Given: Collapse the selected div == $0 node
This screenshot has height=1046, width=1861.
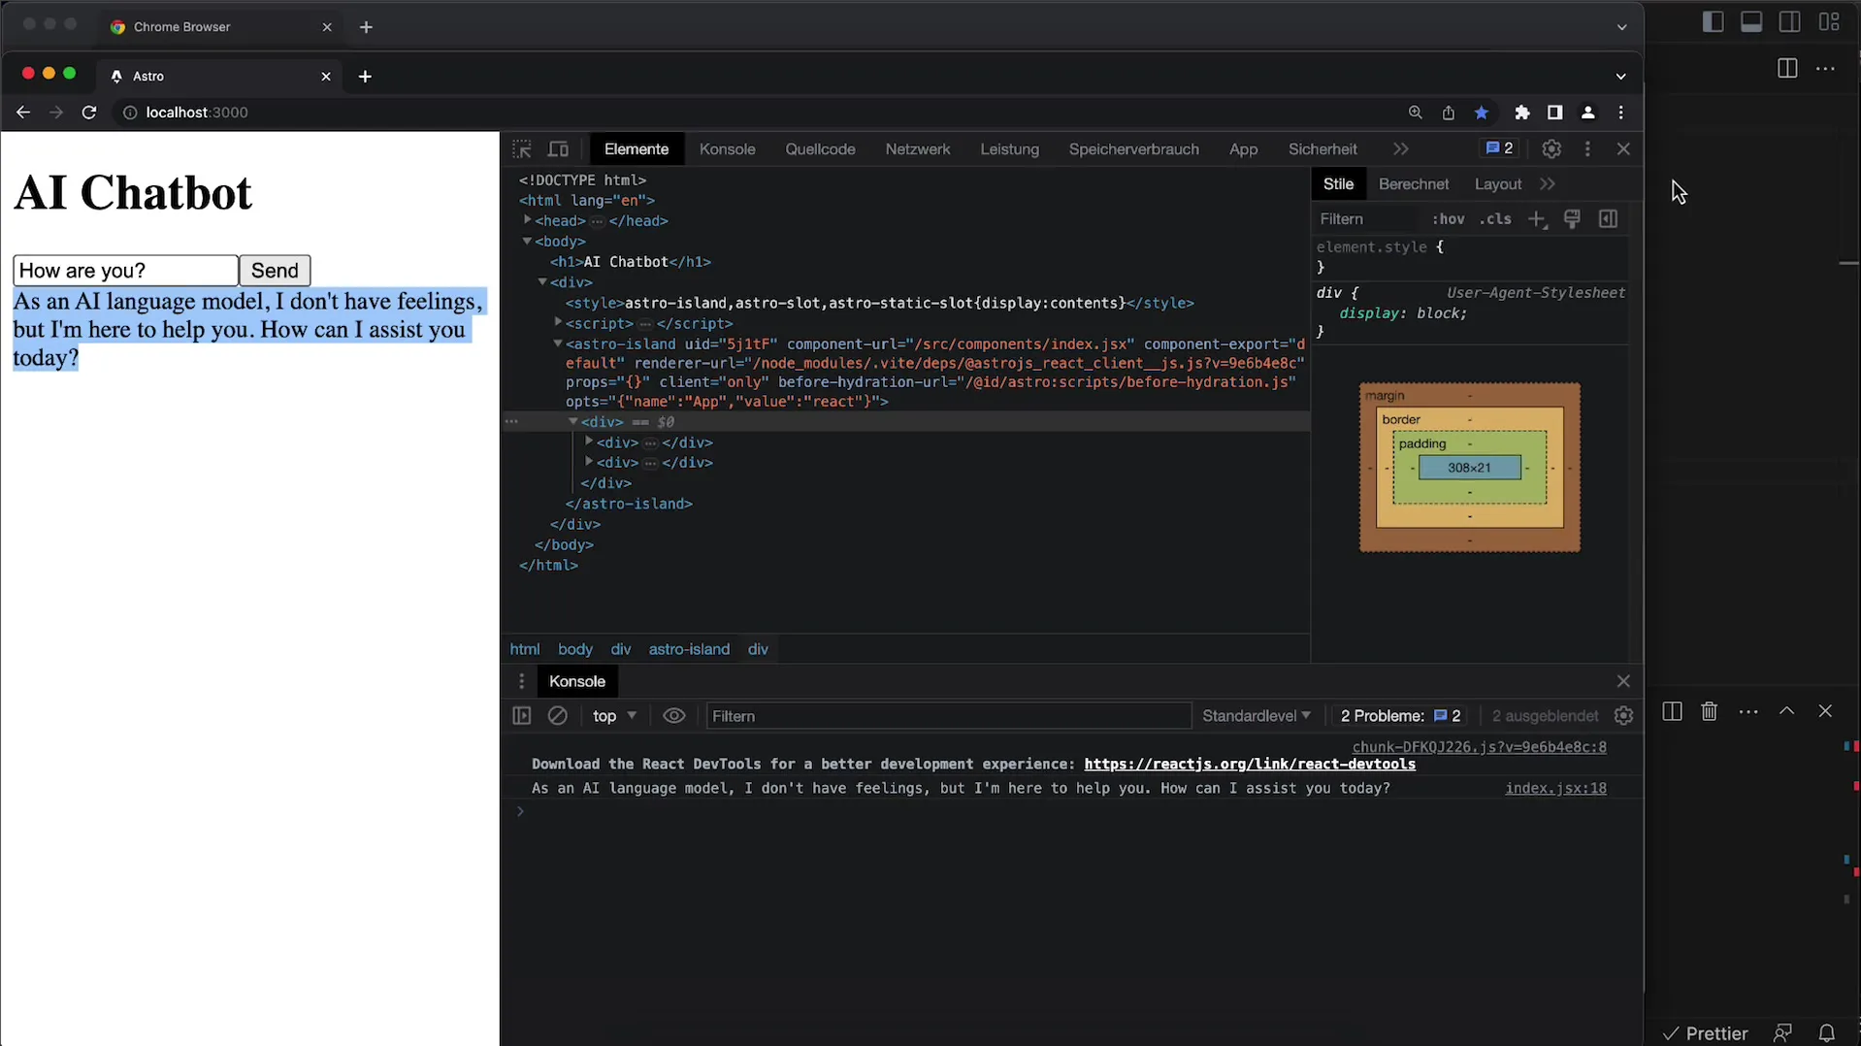Looking at the screenshot, I should click(573, 421).
